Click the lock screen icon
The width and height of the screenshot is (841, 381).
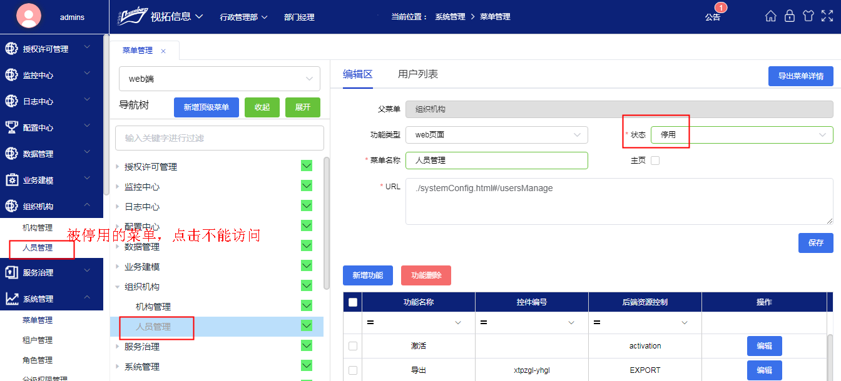[790, 16]
